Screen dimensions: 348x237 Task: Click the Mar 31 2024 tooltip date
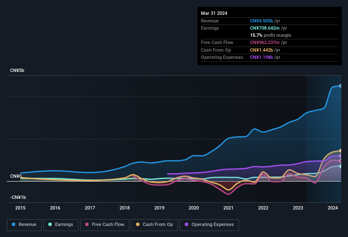(x=214, y=13)
